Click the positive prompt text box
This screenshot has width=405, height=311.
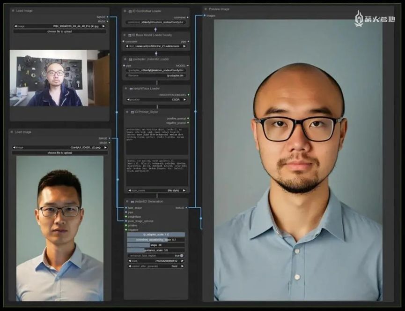click(156, 140)
